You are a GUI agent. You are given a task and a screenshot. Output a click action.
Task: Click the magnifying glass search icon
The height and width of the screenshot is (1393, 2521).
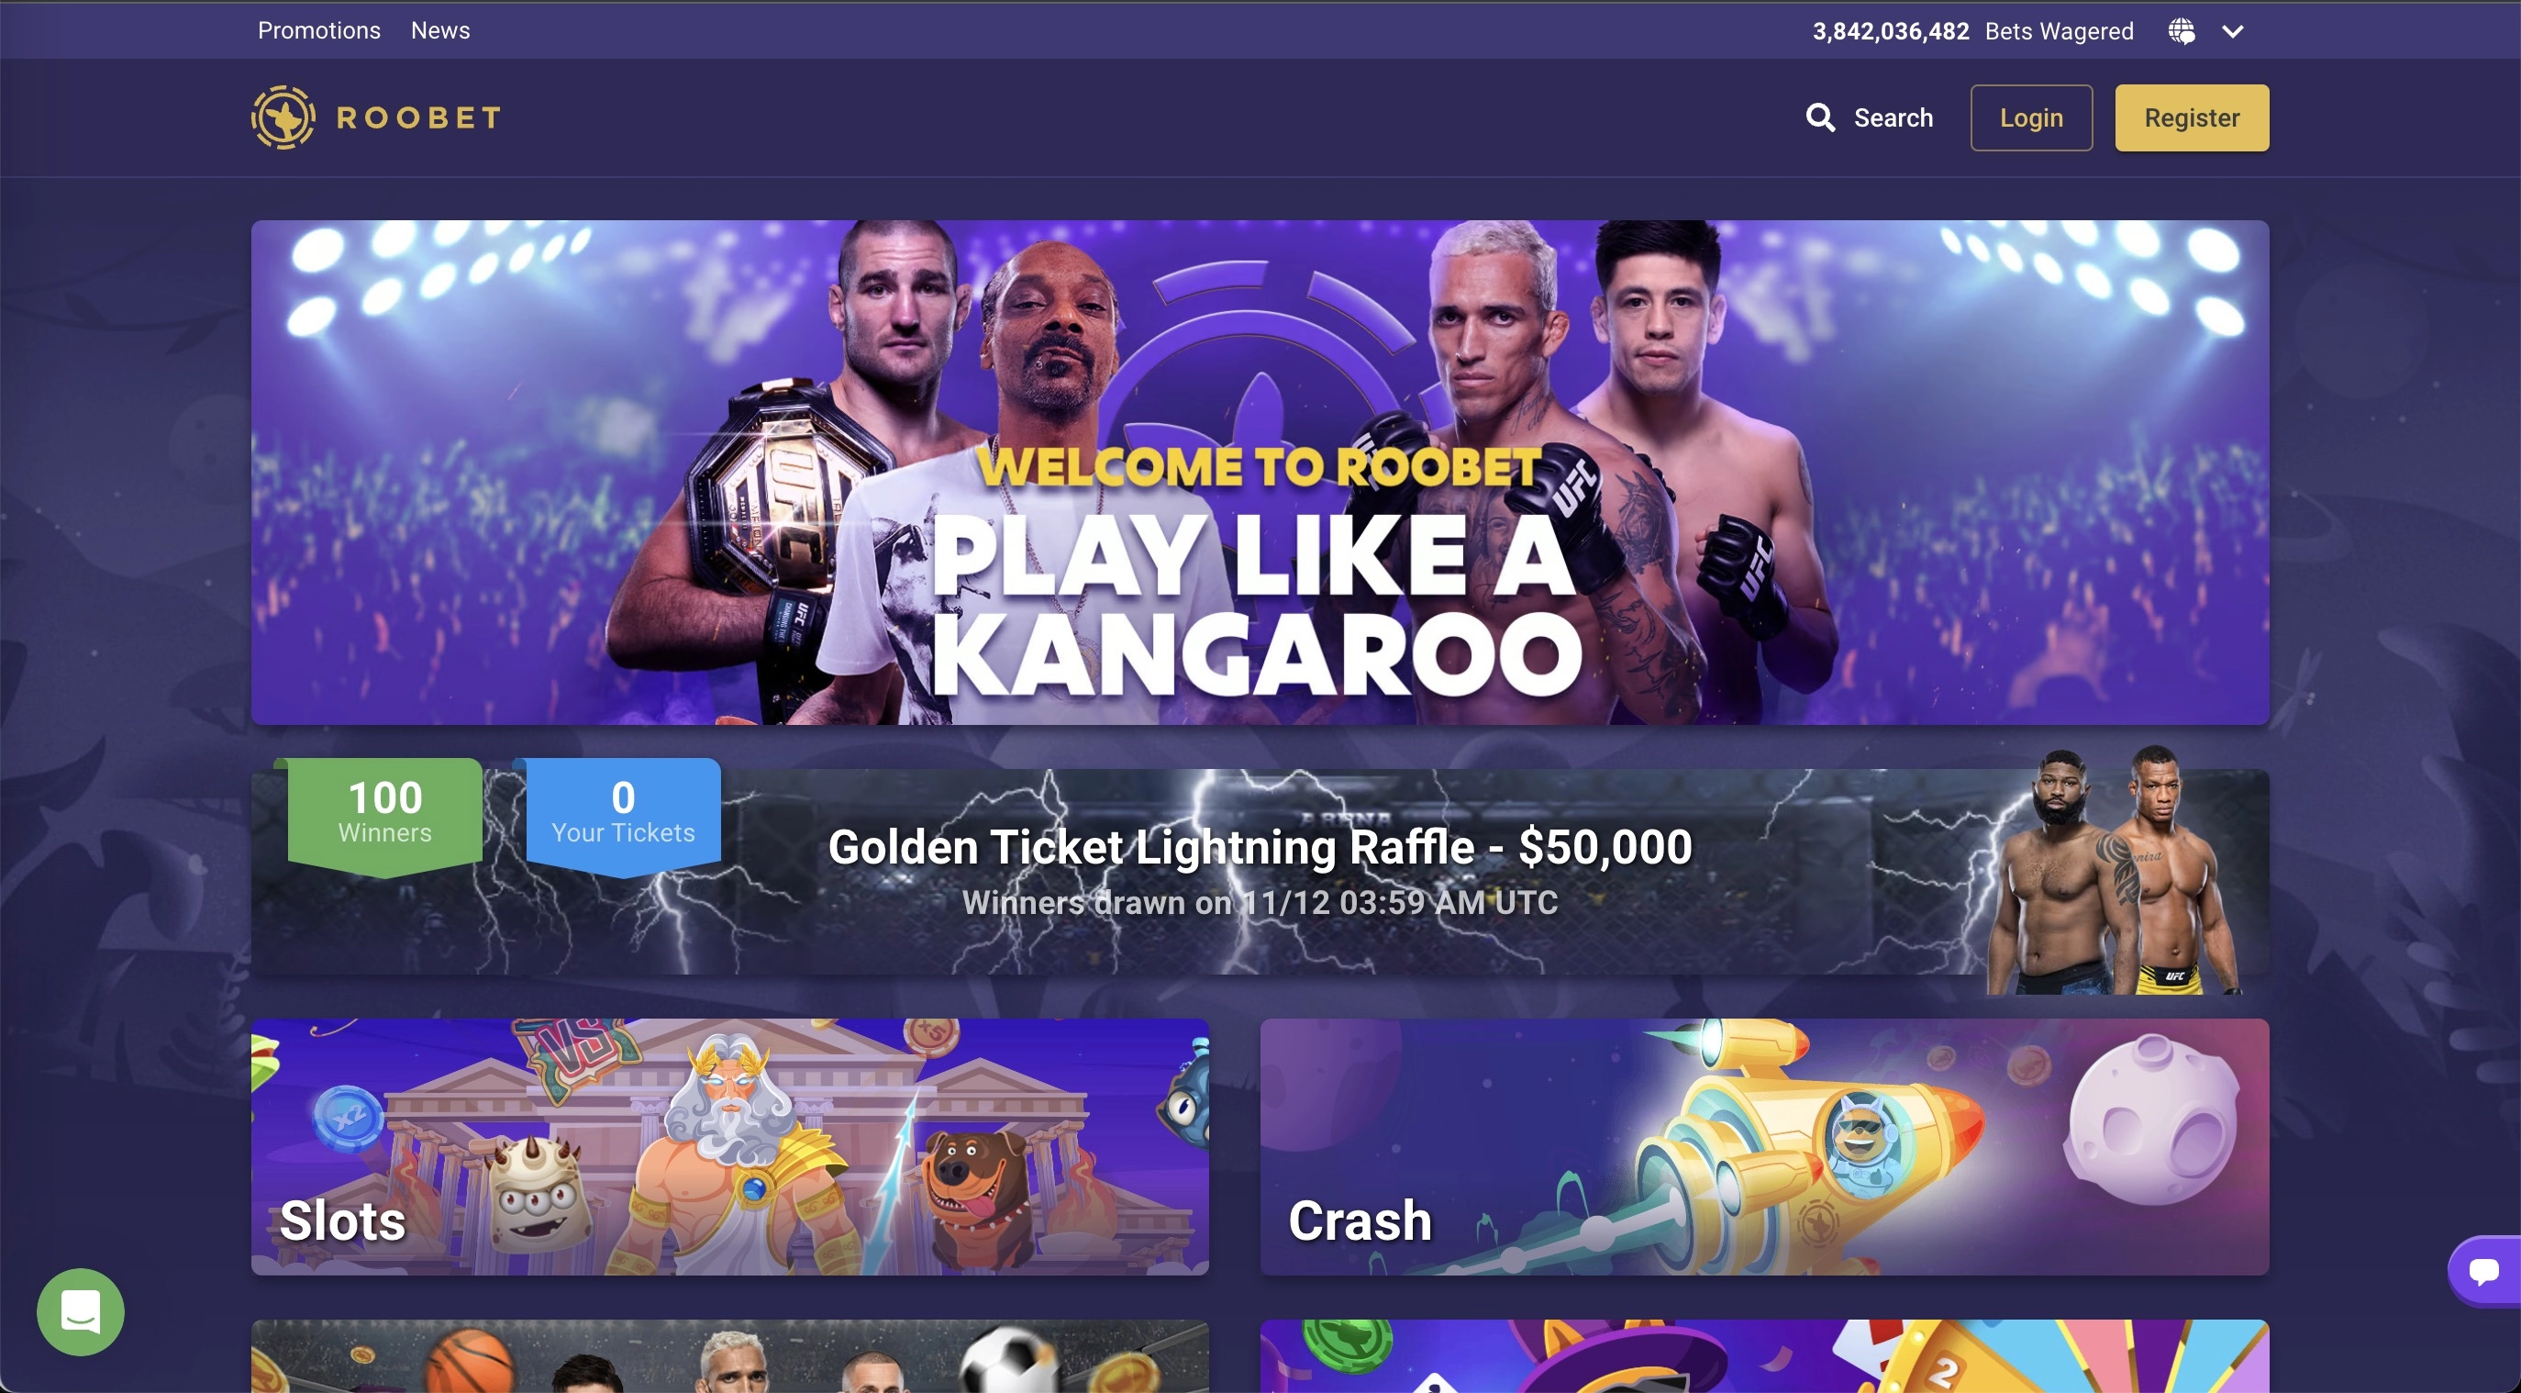(1820, 117)
